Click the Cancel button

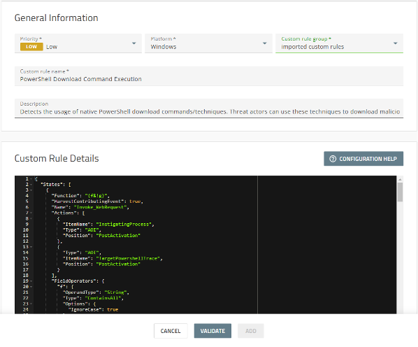[171, 331]
